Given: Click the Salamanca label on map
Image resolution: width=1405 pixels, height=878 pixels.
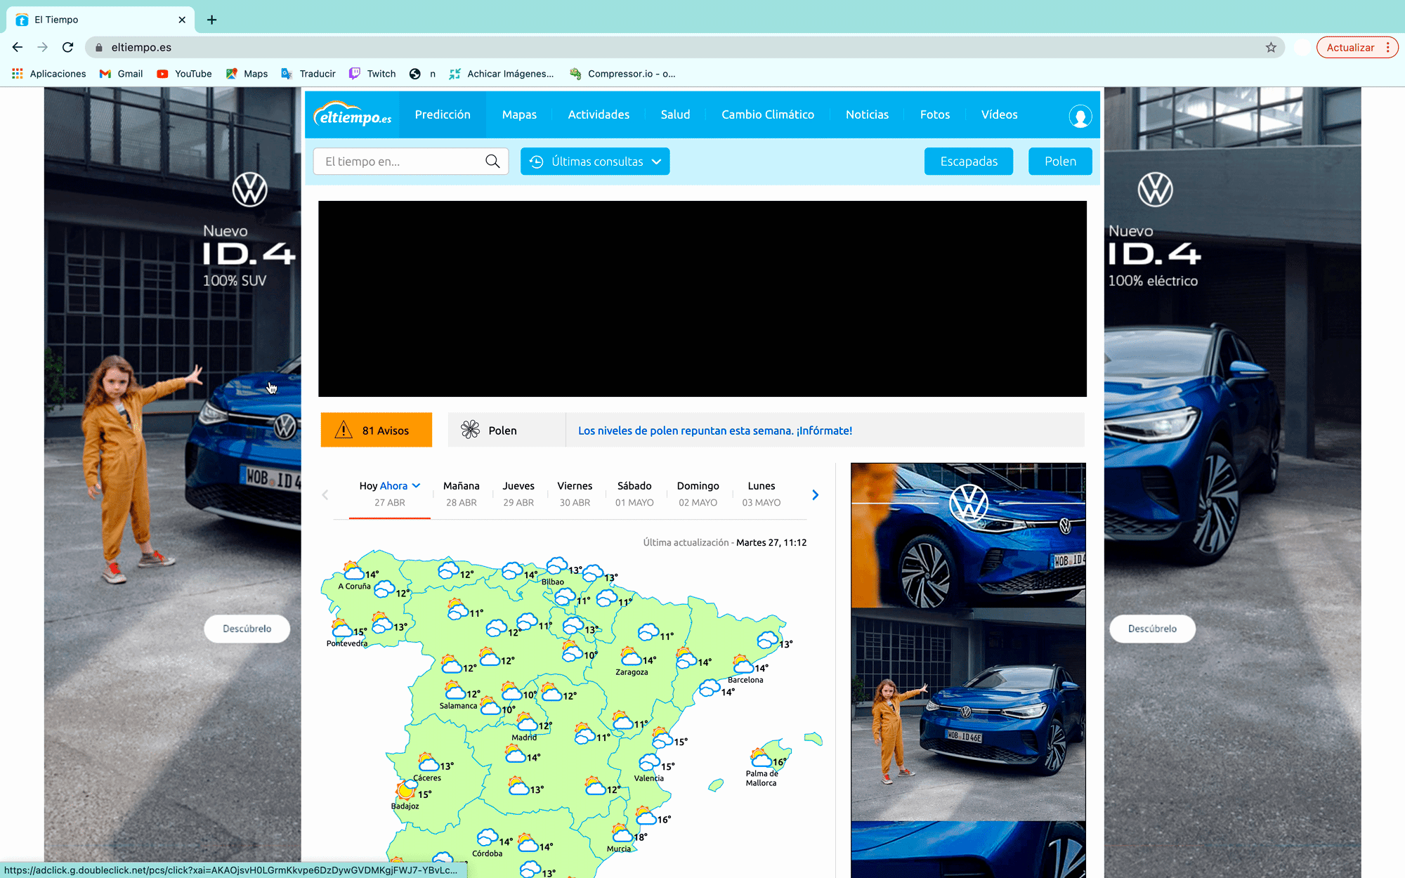Looking at the screenshot, I should (458, 706).
